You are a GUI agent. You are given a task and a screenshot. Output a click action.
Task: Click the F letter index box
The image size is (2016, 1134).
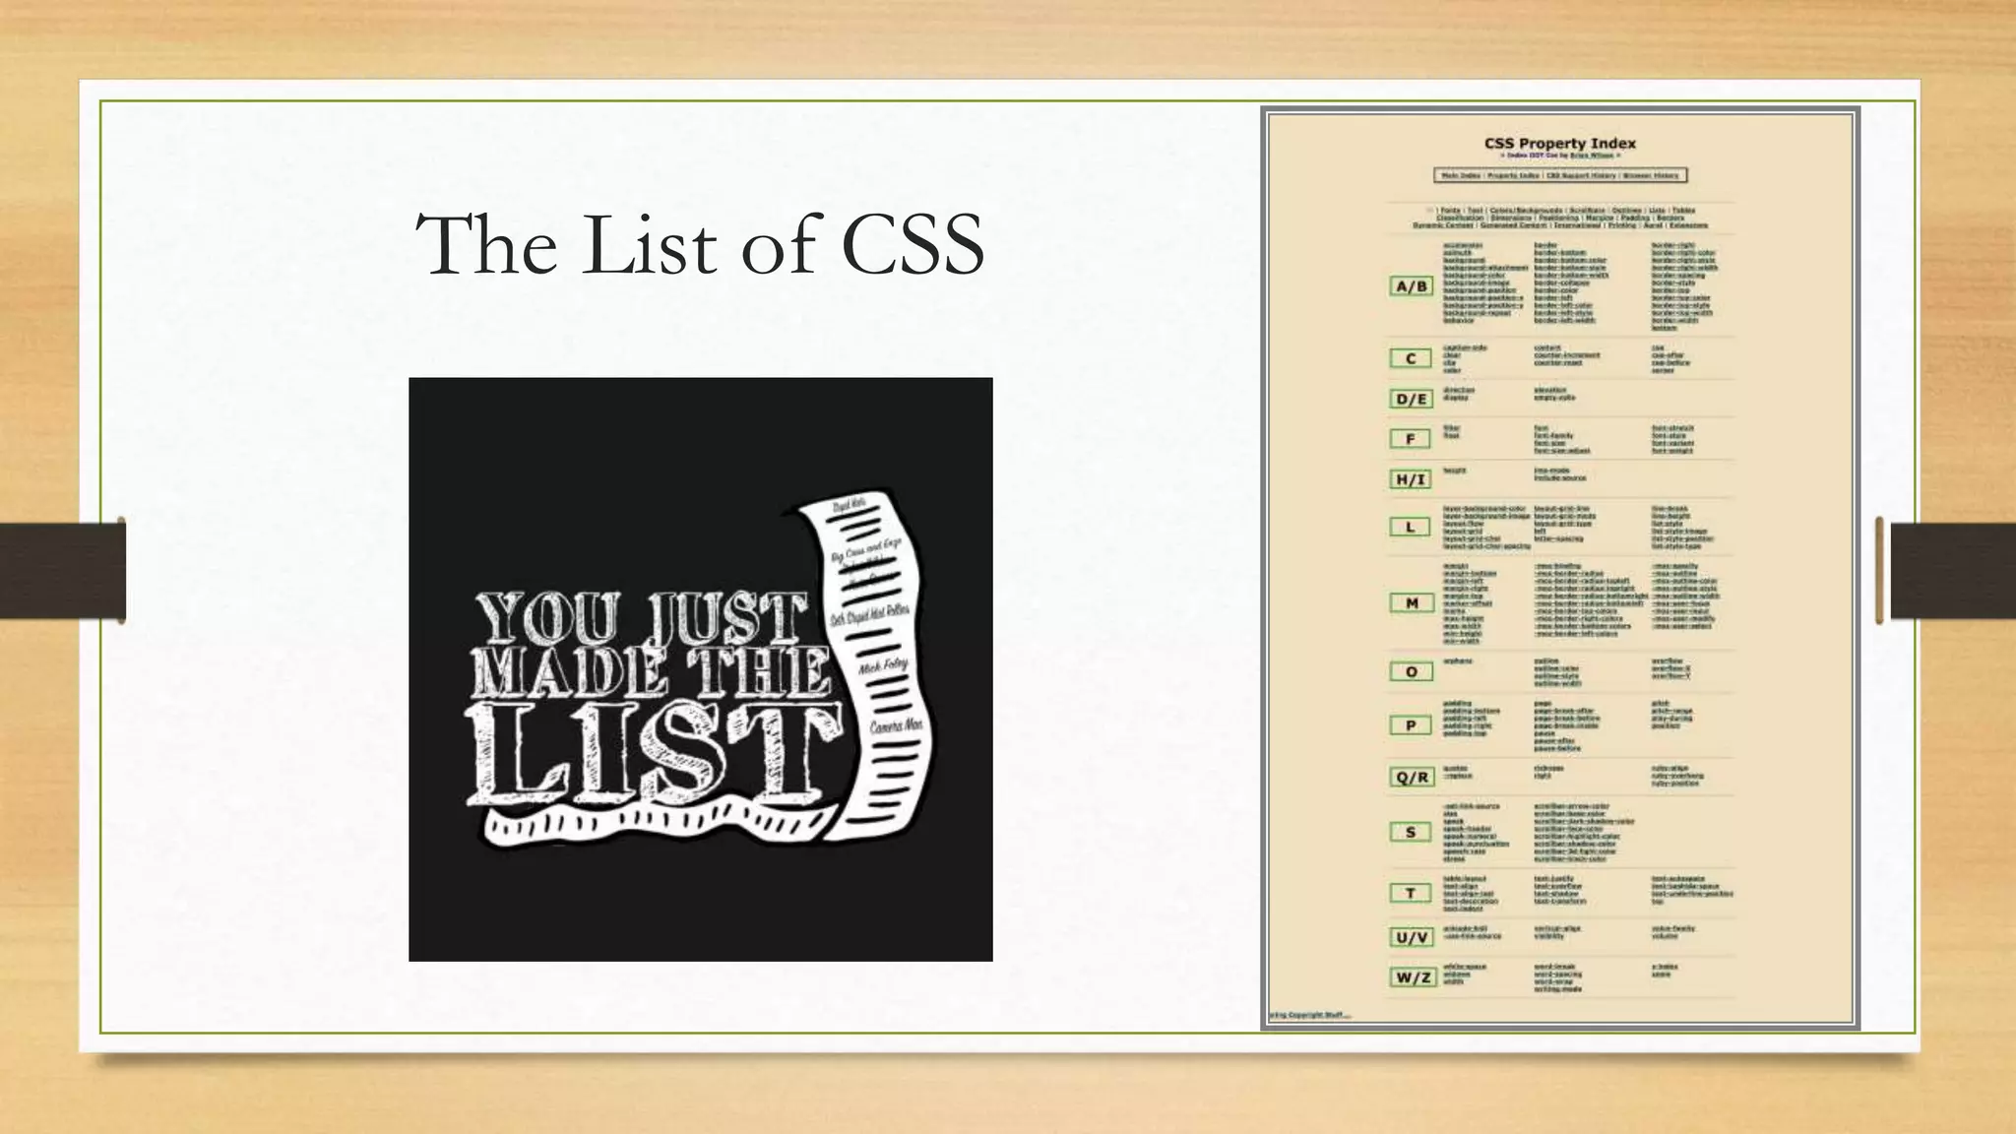(1411, 439)
